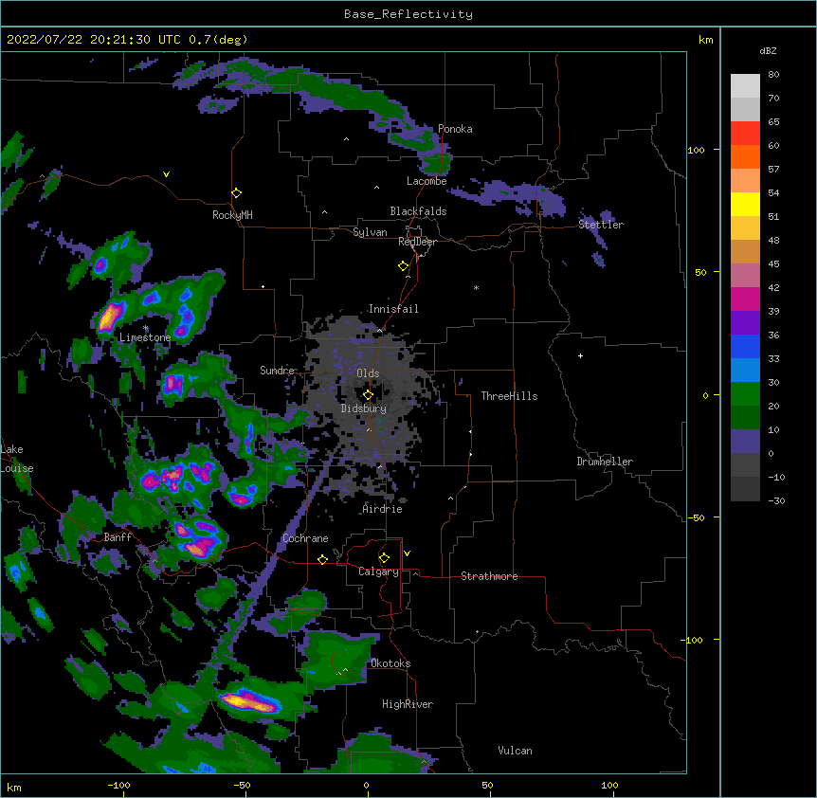Viewport: 817px width, 798px height.
Task: Click the yellow diamond marker below Cochrane
Action: pyautogui.click(x=322, y=559)
